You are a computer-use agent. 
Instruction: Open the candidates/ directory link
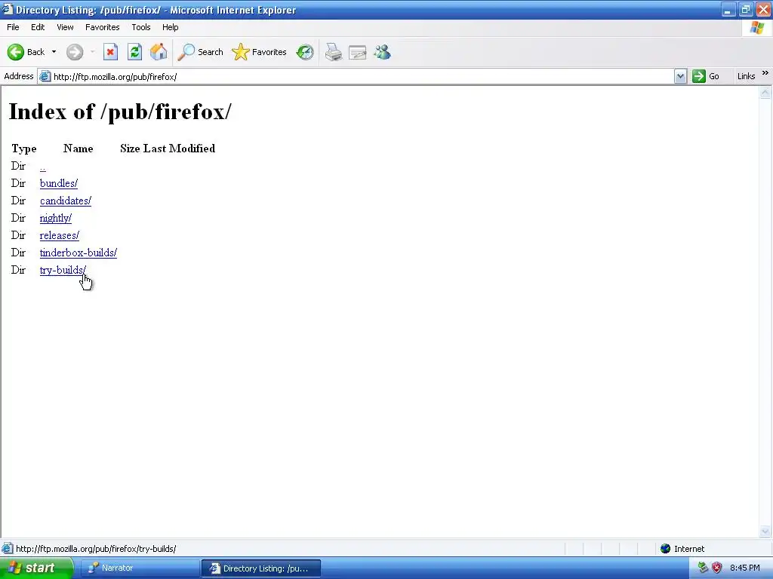66,201
